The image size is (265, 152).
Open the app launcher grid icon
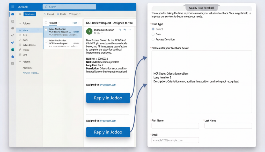13,7
